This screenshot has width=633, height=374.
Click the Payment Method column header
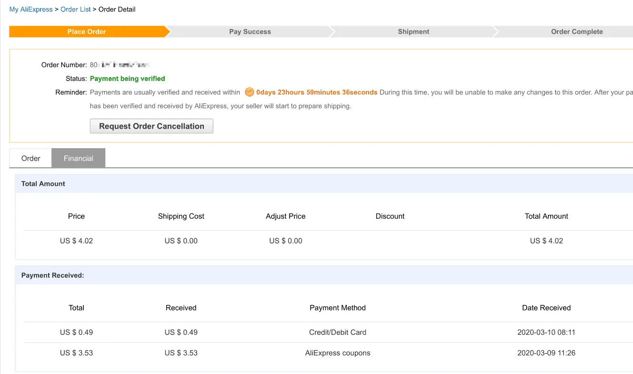(x=338, y=308)
